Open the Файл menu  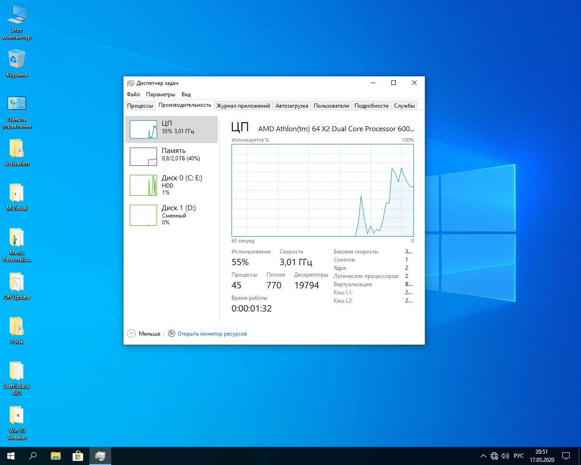point(133,94)
